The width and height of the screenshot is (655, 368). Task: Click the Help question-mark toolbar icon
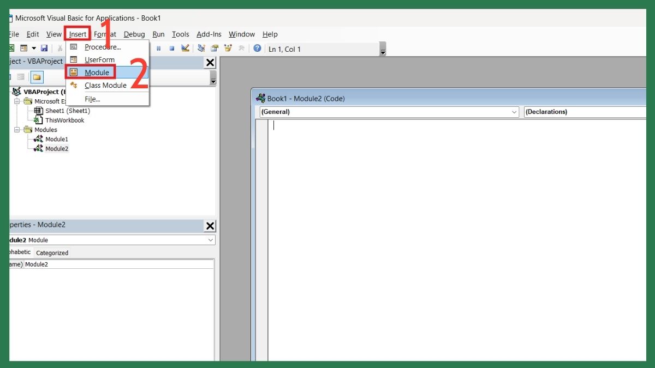(x=257, y=48)
